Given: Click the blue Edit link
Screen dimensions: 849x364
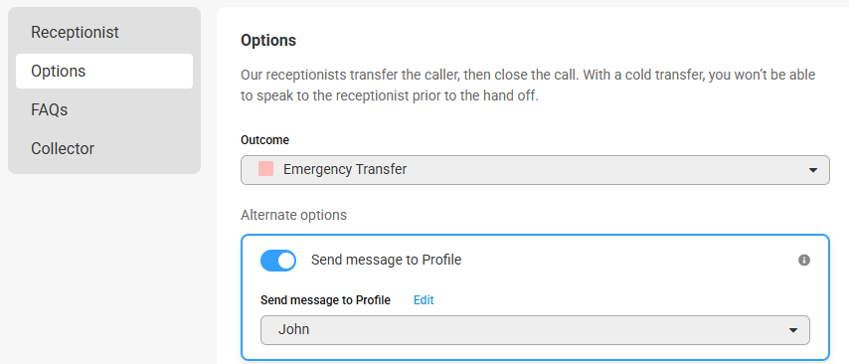Looking at the screenshot, I should coord(424,300).
